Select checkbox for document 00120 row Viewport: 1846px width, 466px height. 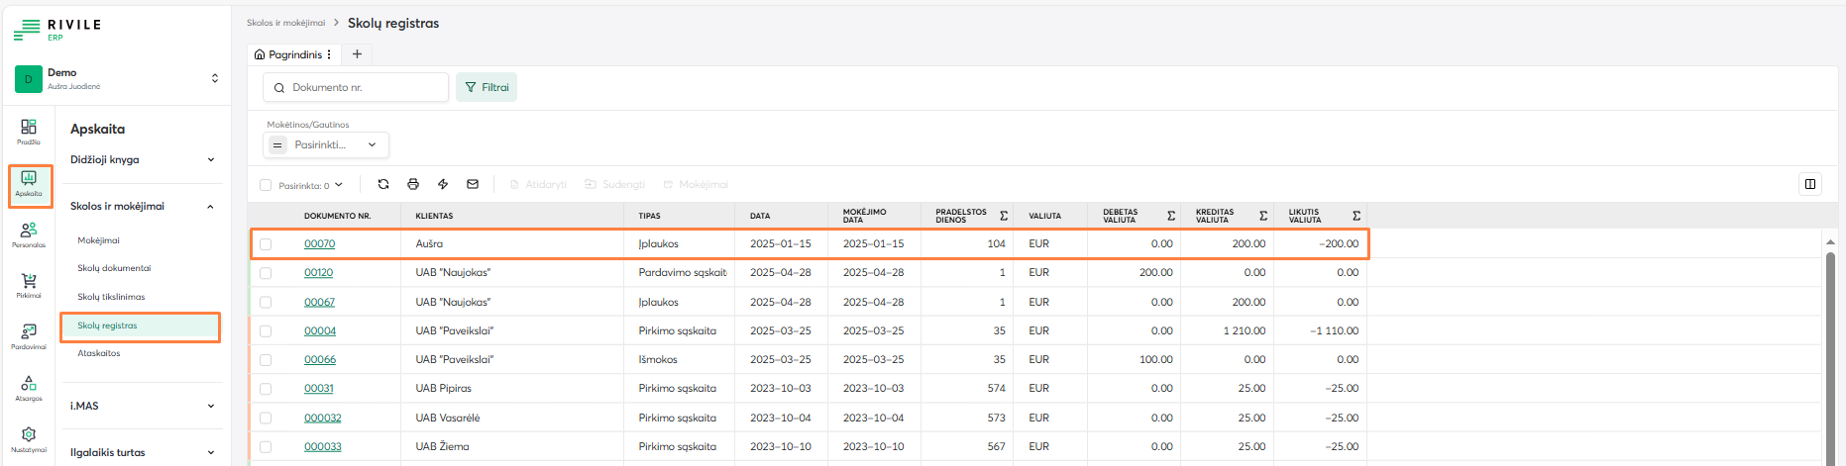point(266,273)
